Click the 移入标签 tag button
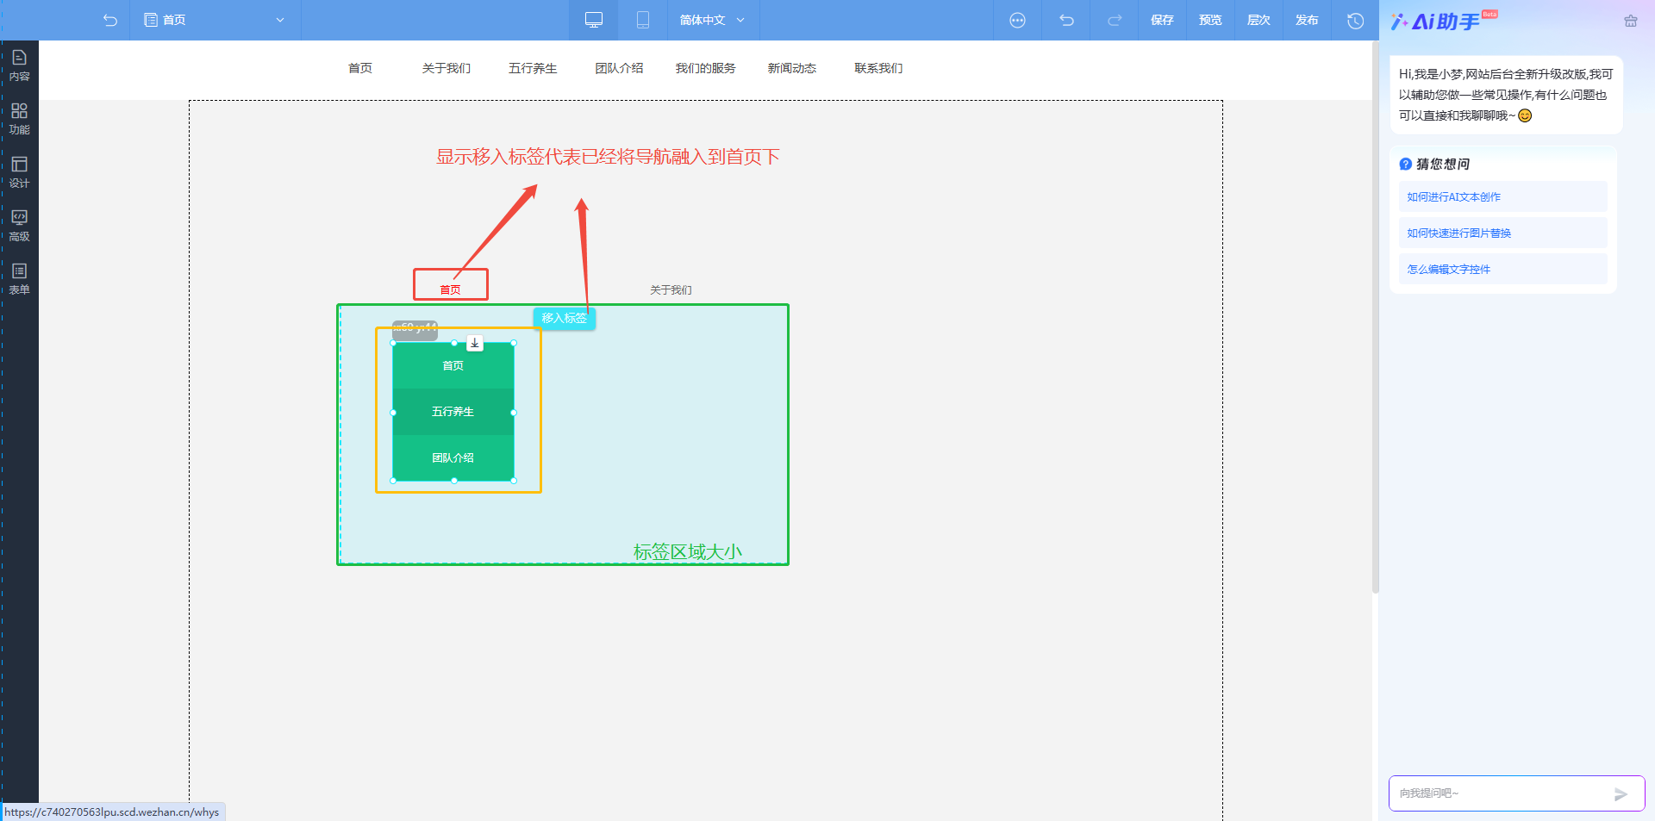The width and height of the screenshot is (1655, 821). click(564, 318)
